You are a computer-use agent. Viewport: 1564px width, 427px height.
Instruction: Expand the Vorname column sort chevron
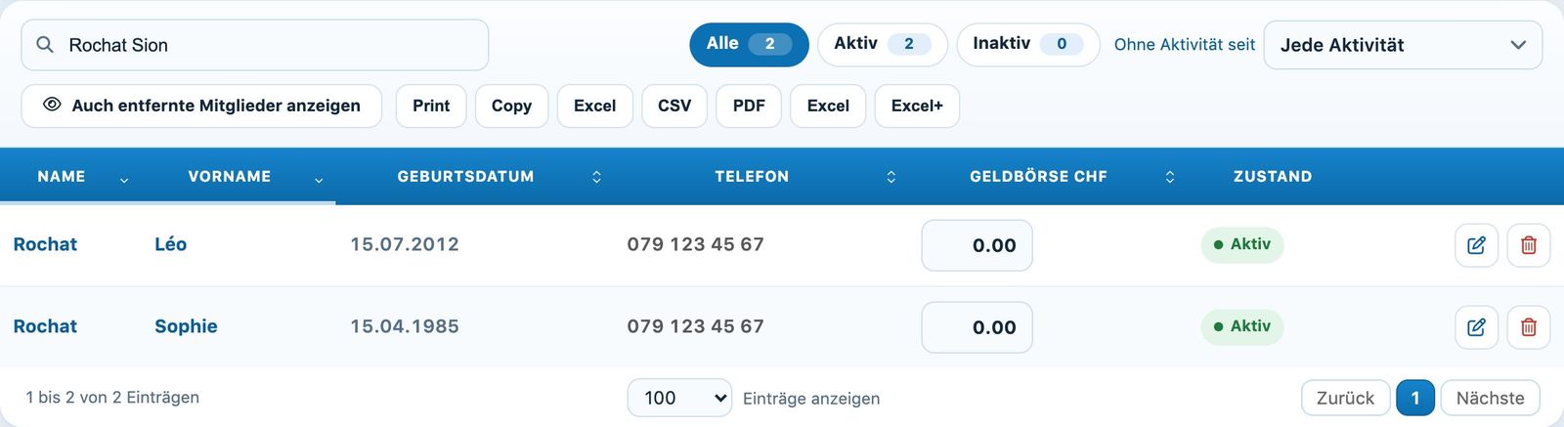[319, 180]
